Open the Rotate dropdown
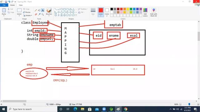This screenshot has height=112, width=200. (27, 16)
